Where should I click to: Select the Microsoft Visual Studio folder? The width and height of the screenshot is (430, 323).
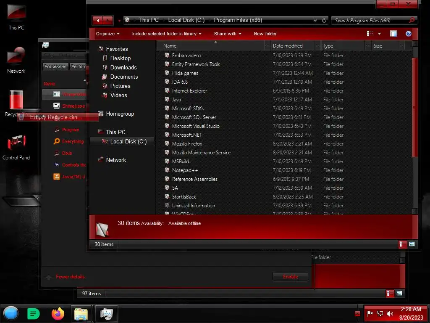(196, 126)
